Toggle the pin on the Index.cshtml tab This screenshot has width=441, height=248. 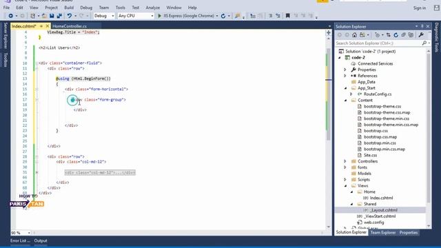tap(41, 26)
